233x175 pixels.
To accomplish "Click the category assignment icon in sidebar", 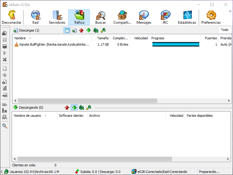I will (x=5, y=104).
